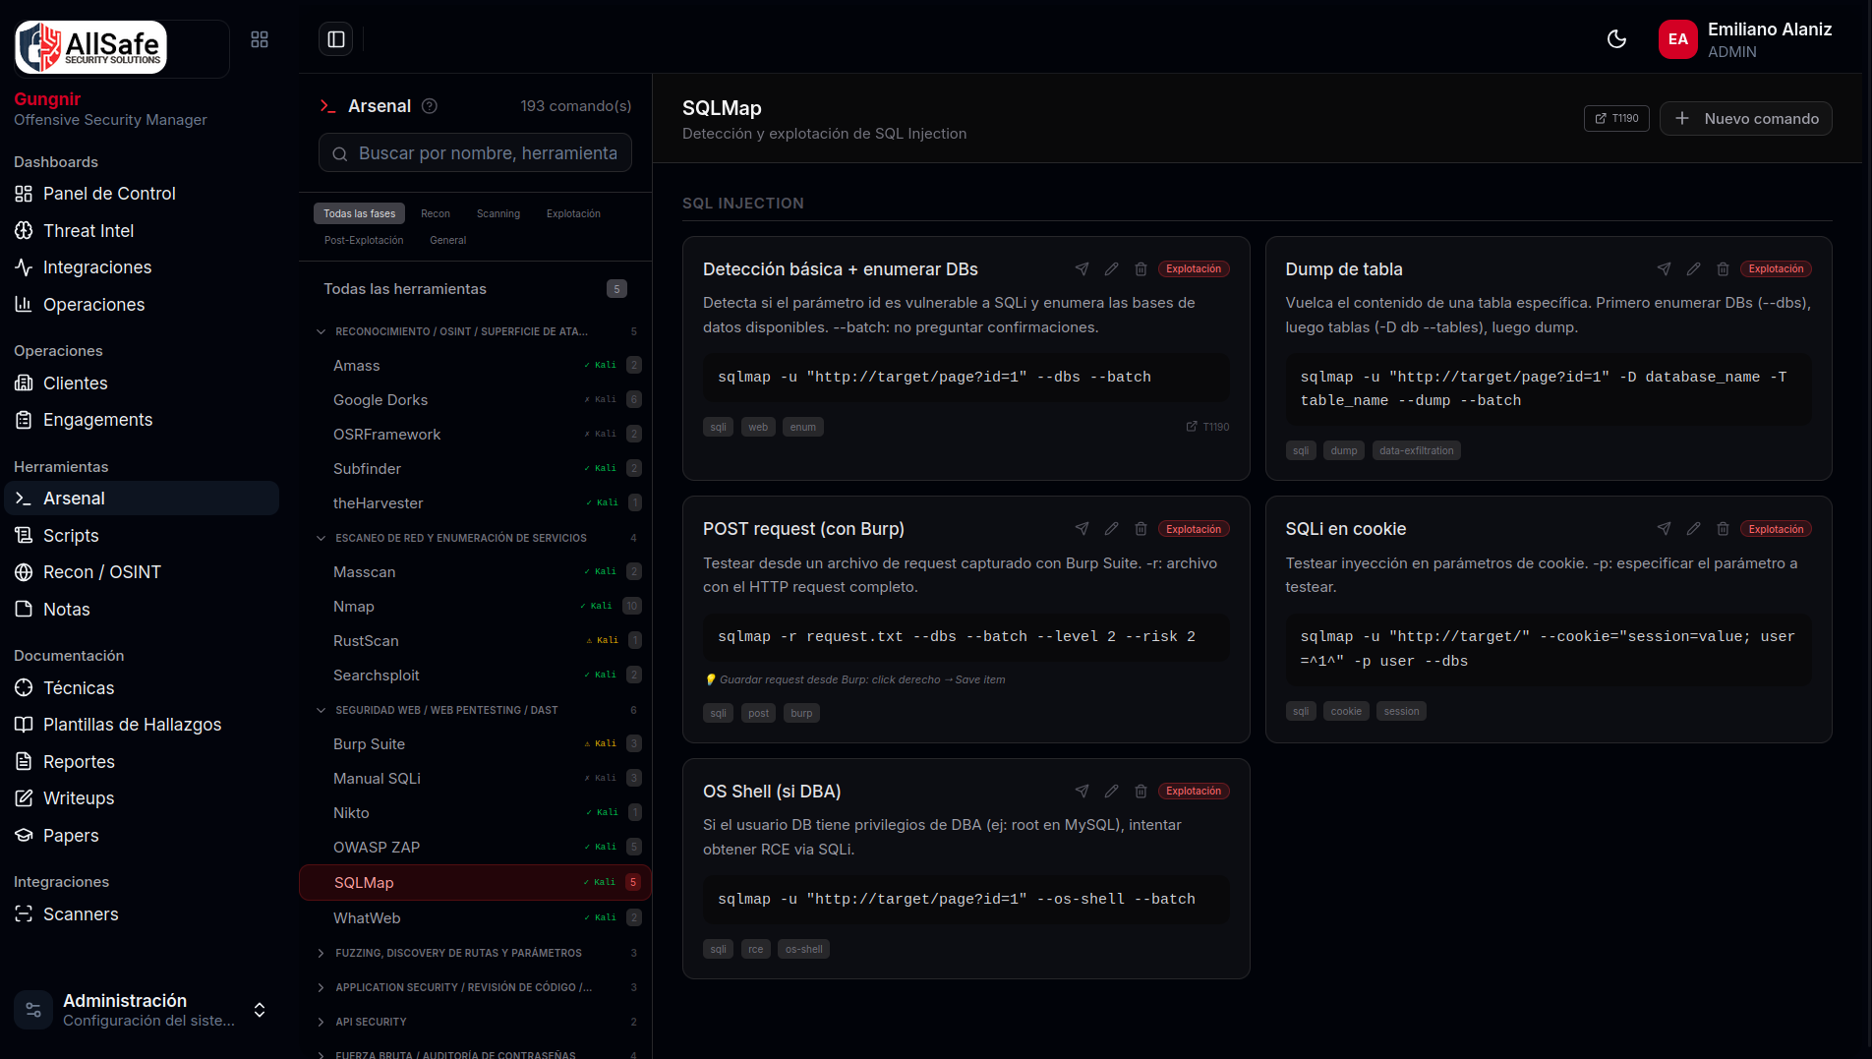Go to Threat Intel page
Image resolution: width=1872 pixels, height=1059 pixels.
click(142, 231)
